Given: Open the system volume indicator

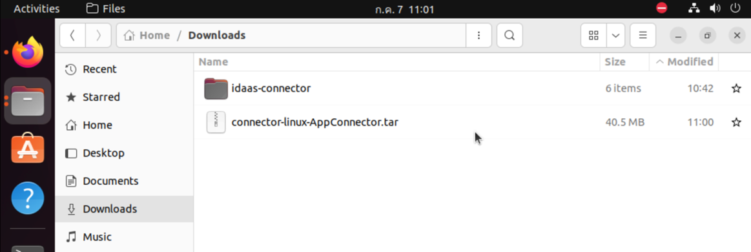Looking at the screenshot, I should pyautogui.click(x=715, y=8).
